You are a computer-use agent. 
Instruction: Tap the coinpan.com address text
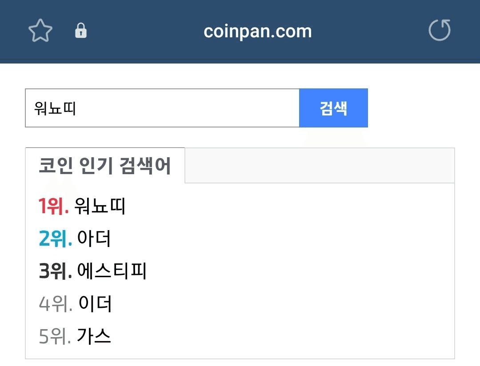coord(258,31)
